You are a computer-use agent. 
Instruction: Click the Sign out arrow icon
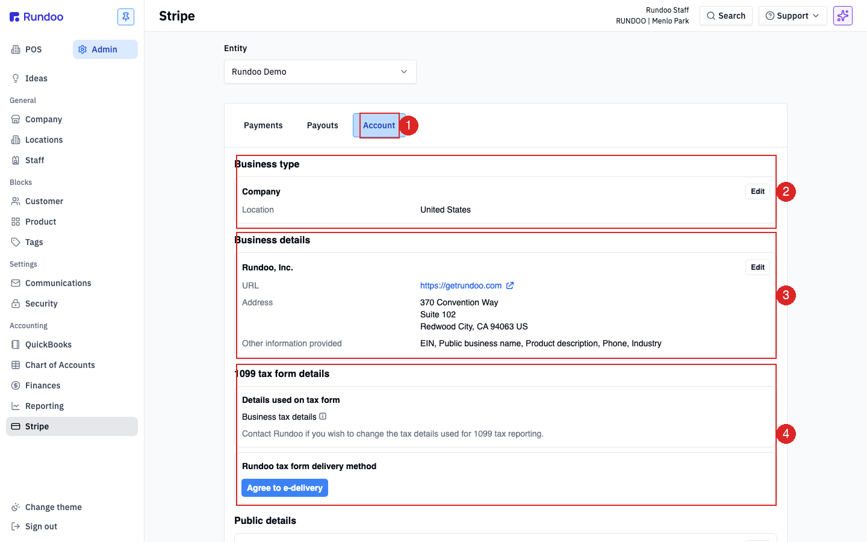coord(16,526)
